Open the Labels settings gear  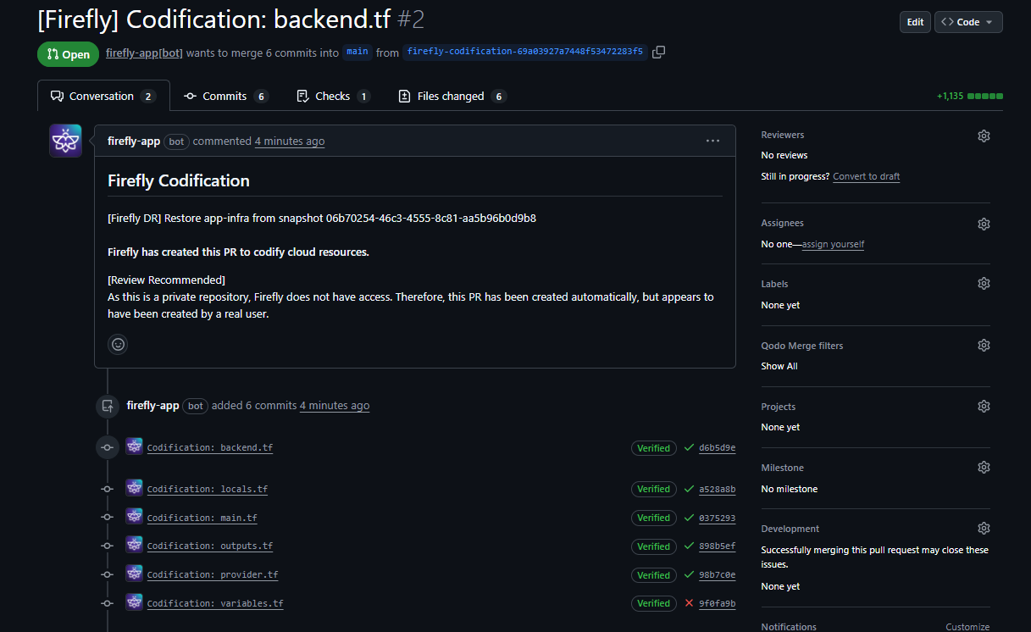pos(984,284)
